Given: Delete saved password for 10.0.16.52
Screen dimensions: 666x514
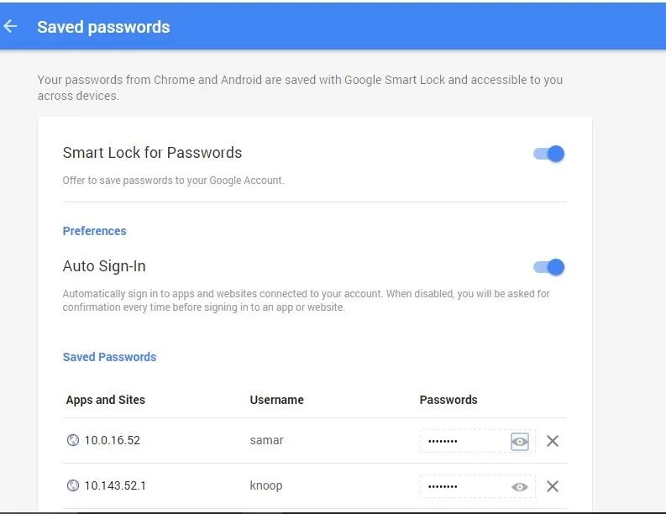Looking at the screenshot, I should (553, 441).
